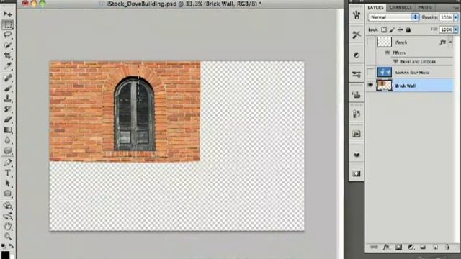Toggle lock position

(x=400, y=29)
